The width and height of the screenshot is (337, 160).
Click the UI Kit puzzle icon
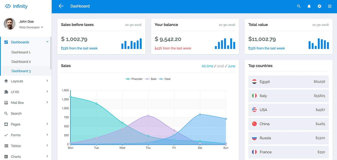tap(6, 92)
